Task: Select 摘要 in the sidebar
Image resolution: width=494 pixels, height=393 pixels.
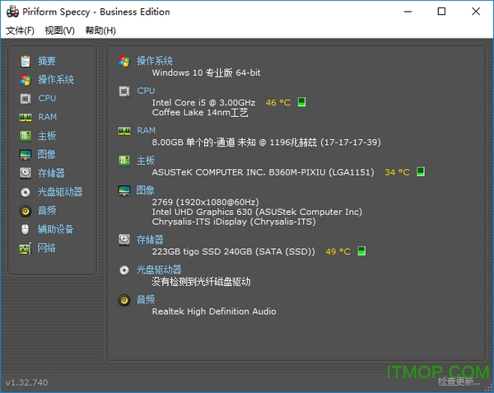Action: (x=47, y=61)
